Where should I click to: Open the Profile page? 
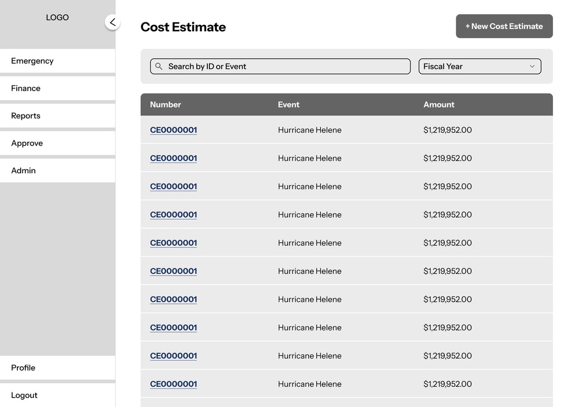pyautogui.click(x=58, y=367)
